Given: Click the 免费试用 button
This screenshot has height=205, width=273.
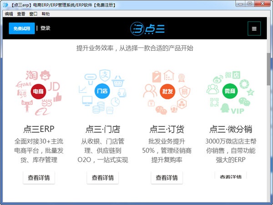Looking at the screenshot, I should [22, 28].
